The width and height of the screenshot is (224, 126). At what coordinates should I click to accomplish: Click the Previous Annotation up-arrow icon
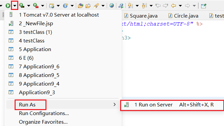(144, 6)
